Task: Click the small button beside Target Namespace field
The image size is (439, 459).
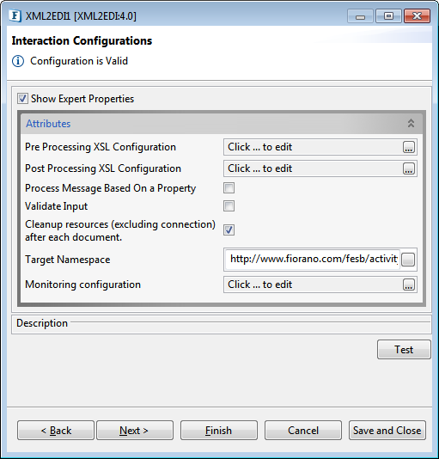Action: click(408, 260)
